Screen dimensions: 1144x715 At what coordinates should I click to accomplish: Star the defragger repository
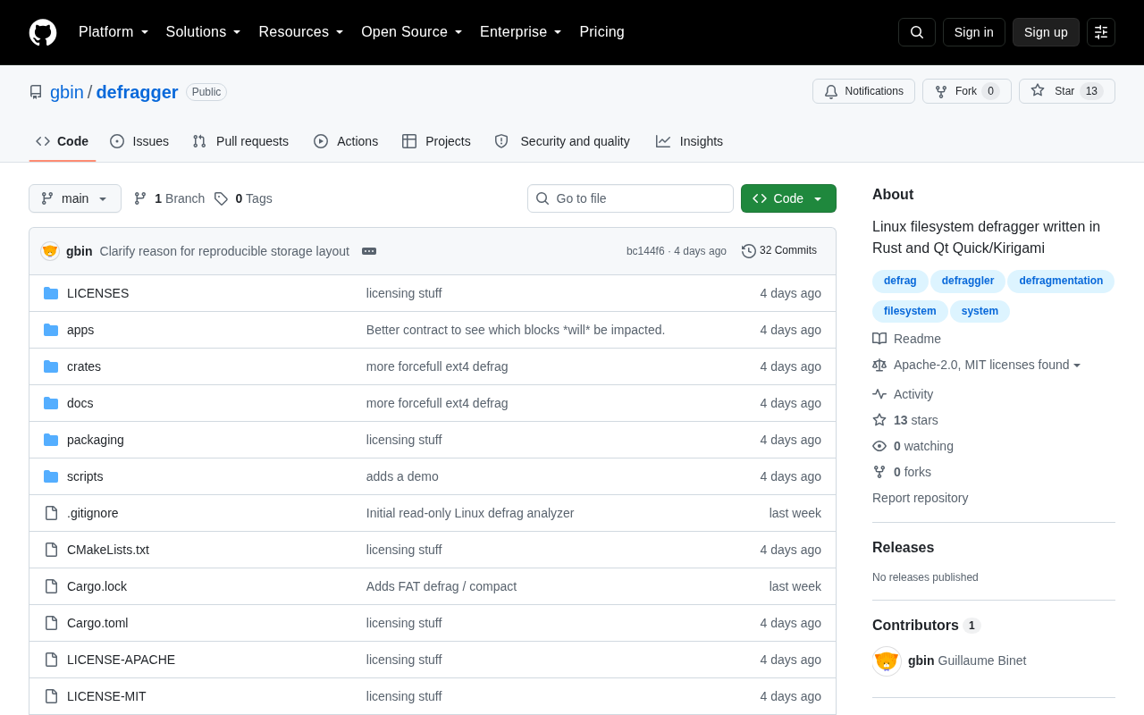[1067, 91]
